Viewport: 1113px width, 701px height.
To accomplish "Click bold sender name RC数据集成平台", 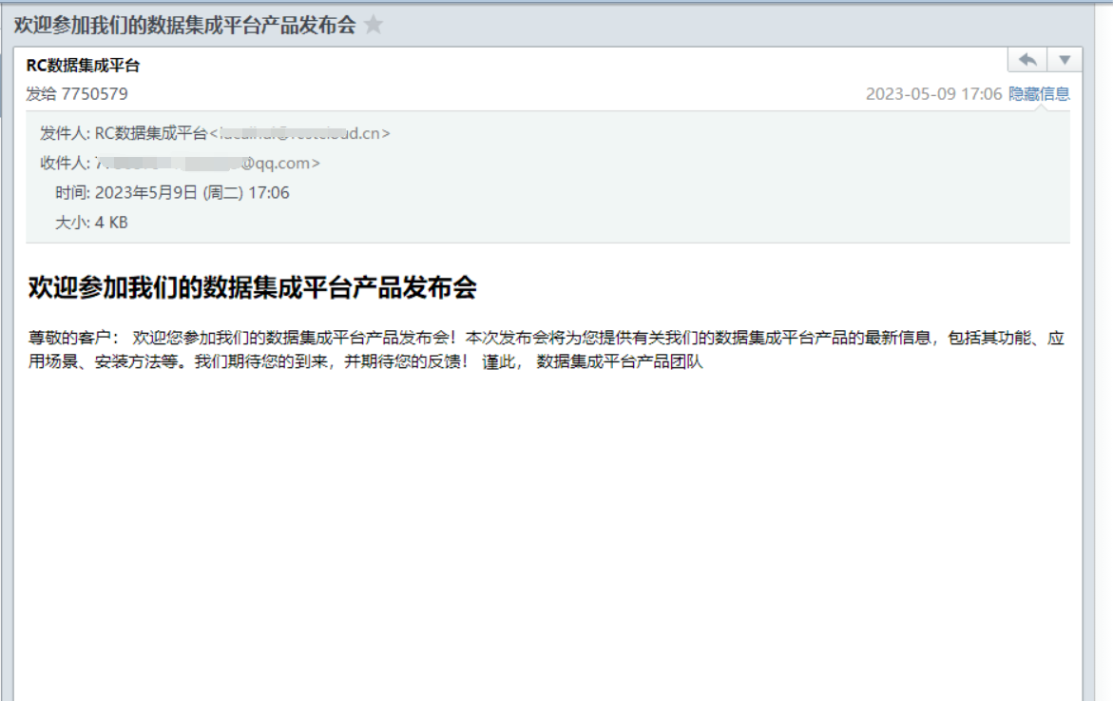I will (84, 66).
